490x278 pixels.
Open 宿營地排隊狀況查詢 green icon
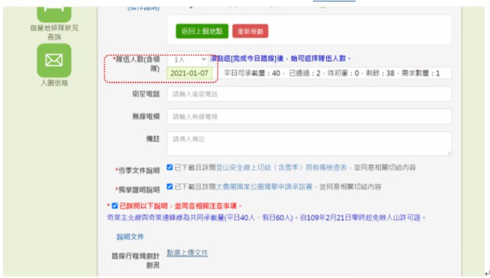pos(54,14)
